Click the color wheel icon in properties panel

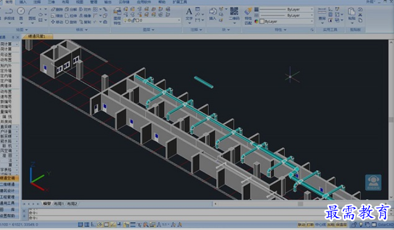[x=256, y=21]
